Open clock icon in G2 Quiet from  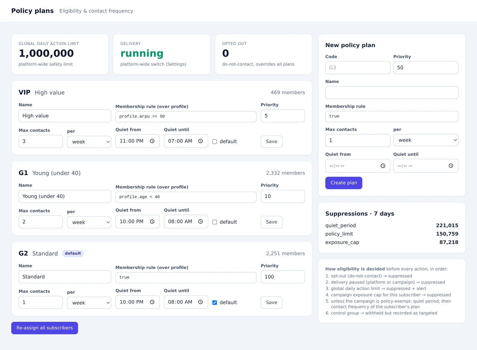[152, 302]
